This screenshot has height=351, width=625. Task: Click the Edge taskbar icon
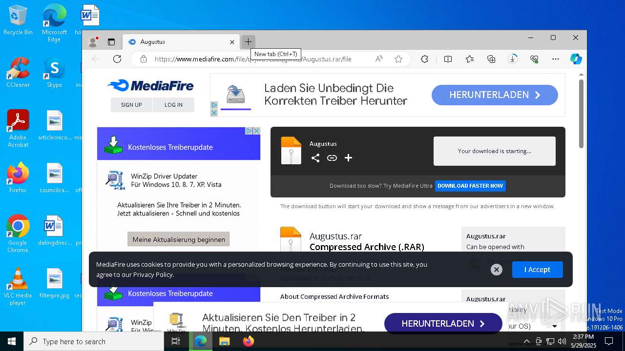pyautogui.click(x=201, y=341)
